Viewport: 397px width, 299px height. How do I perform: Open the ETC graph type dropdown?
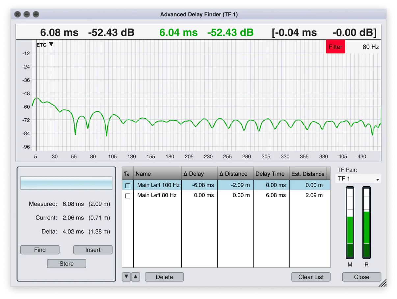(44, 45)
